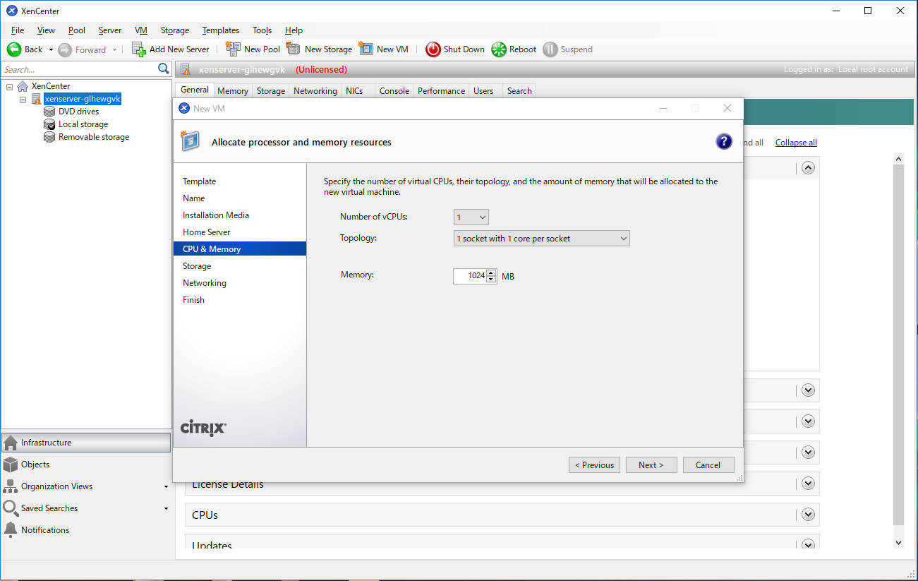Screen dimensions: 918x581
Task: Click the Forward arrow icon
Action: click(65, 49)
